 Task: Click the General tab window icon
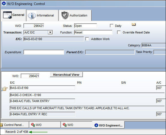(7, 15)
